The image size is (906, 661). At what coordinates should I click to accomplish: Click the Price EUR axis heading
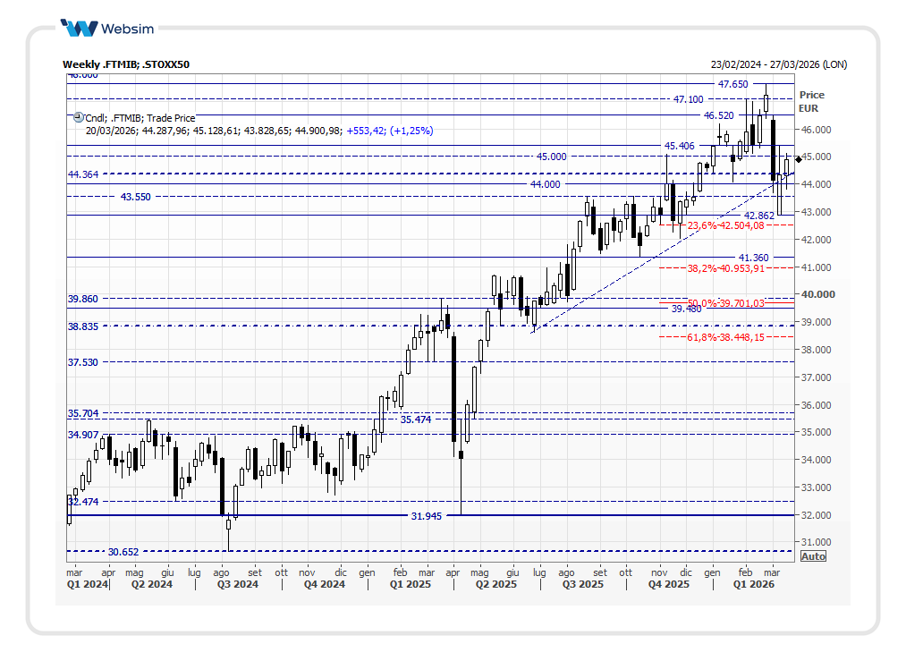click(812, 101)
